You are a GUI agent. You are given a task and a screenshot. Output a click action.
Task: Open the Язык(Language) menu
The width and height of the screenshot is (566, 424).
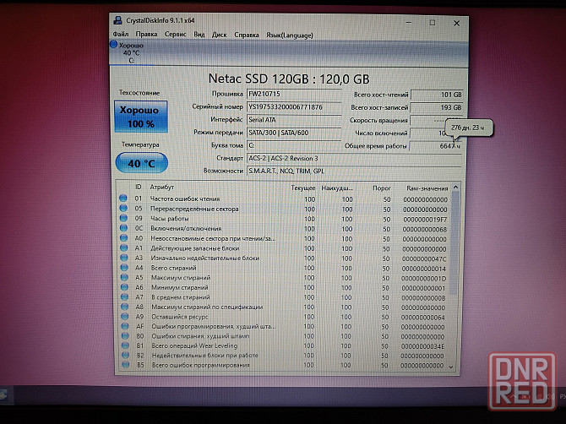290,35
